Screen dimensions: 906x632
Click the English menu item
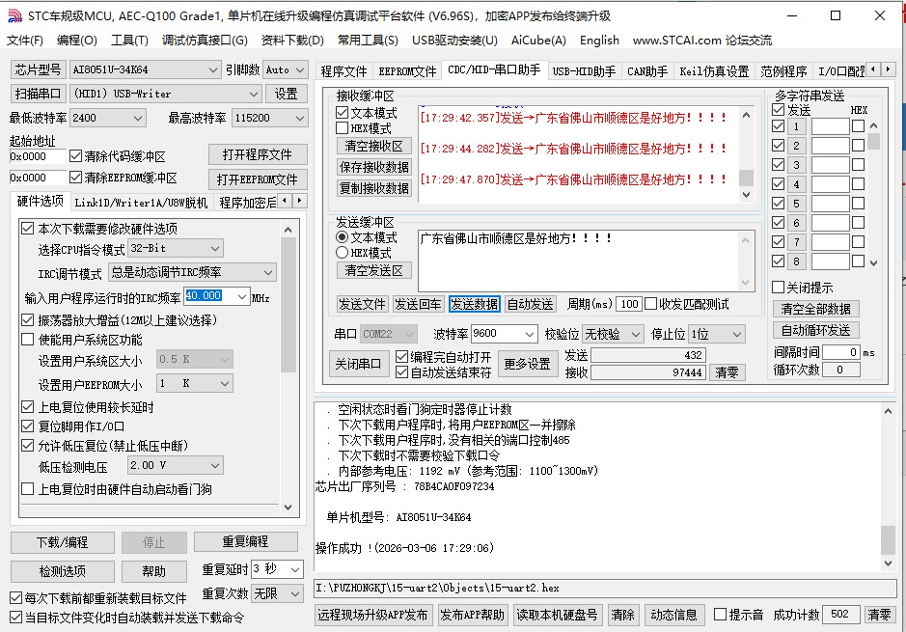click(x=598, y=41)
